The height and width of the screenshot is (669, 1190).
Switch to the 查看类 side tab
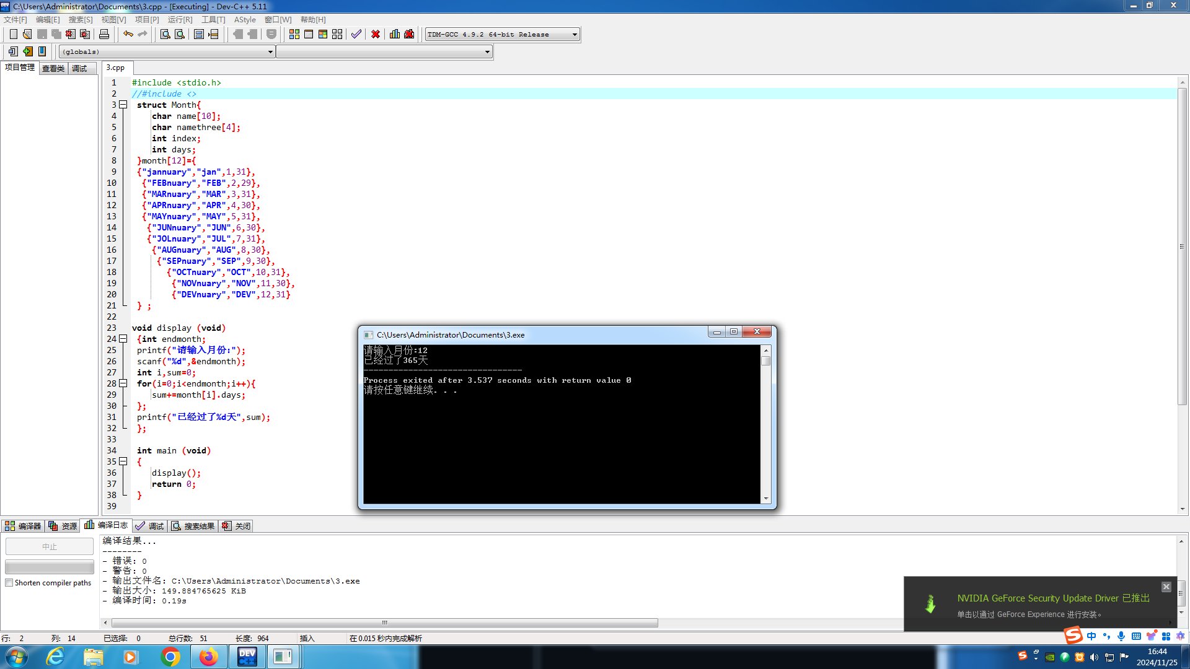point(53,68)
